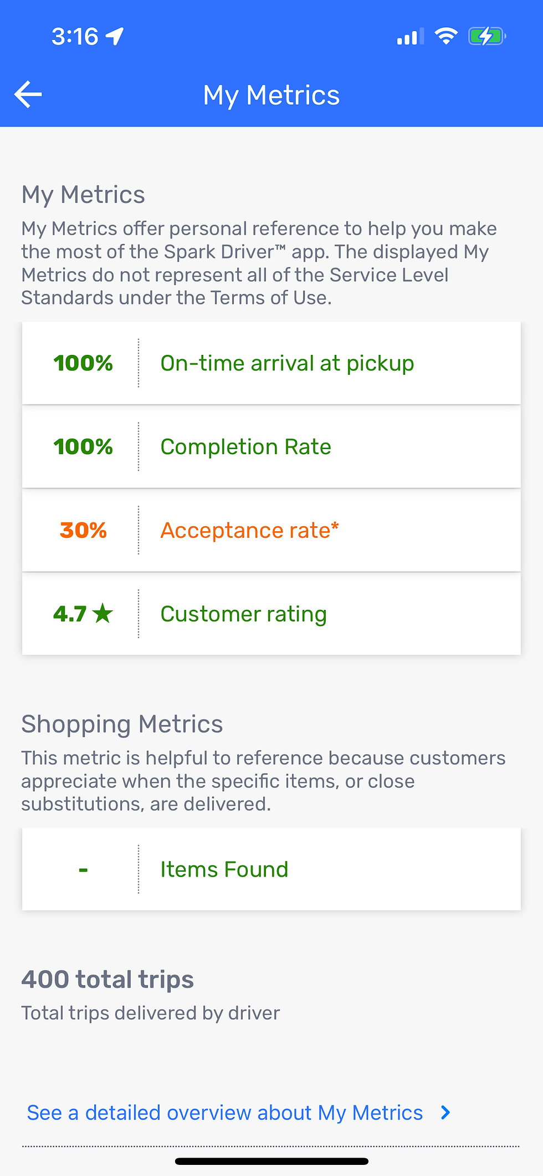The width and height of the screenshot is (543, 1176).
Task: Tap the 100% completion rate value
Action: (83, 447)
